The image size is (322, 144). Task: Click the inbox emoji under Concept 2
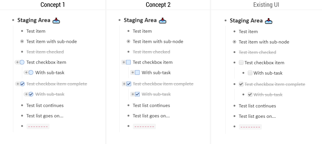click(162, 20)
